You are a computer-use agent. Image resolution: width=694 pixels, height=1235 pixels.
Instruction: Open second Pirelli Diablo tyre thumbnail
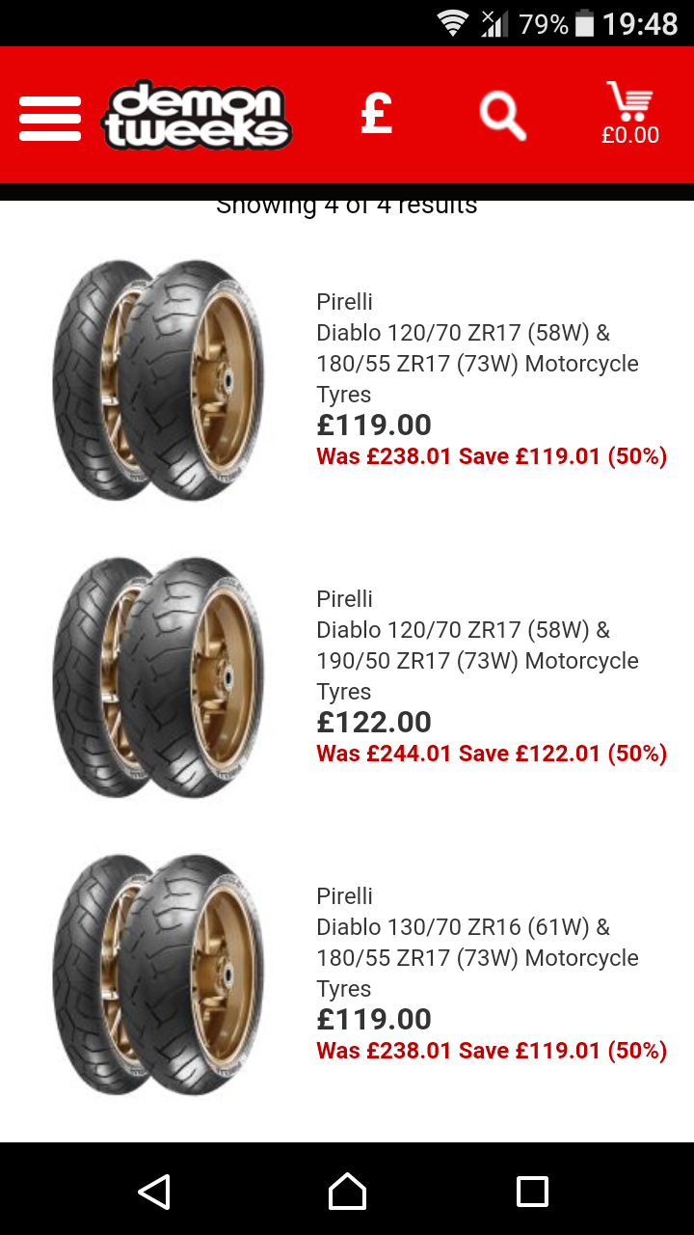[158, 676]
